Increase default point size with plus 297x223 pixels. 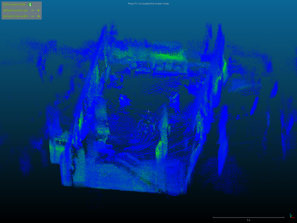[x=39, y=10]
